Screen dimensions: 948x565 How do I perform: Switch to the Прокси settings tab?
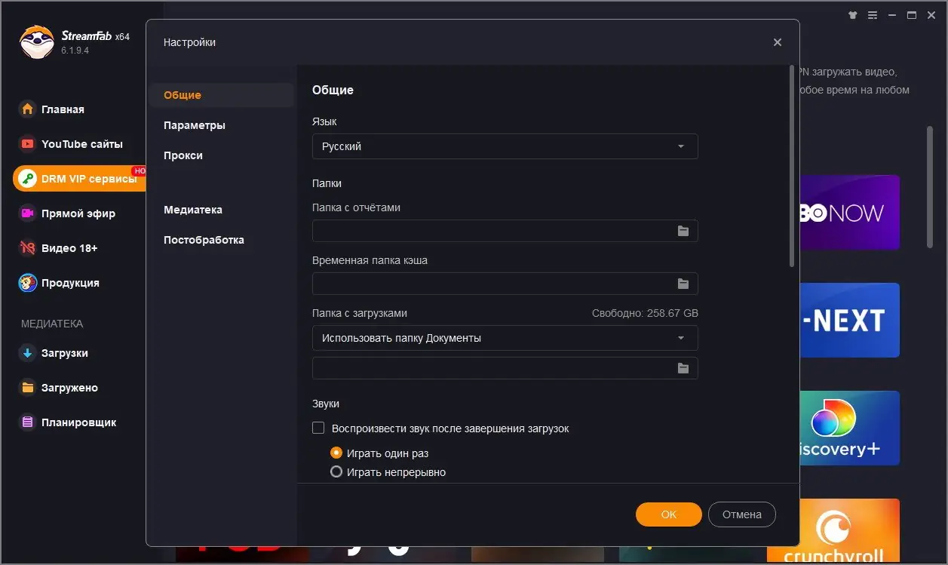183,155
